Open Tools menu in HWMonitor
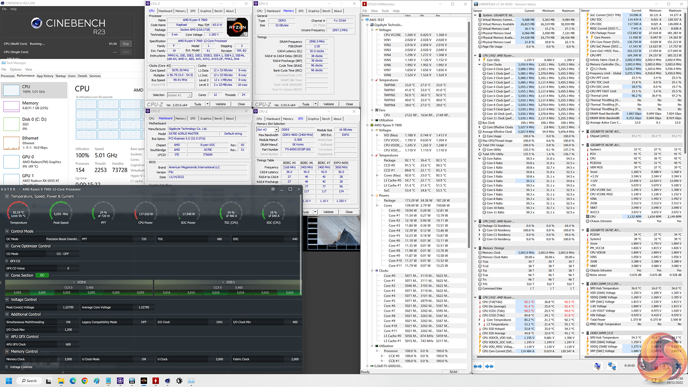The height and width of the screenshot is (387, 688). tap(385, 11)
